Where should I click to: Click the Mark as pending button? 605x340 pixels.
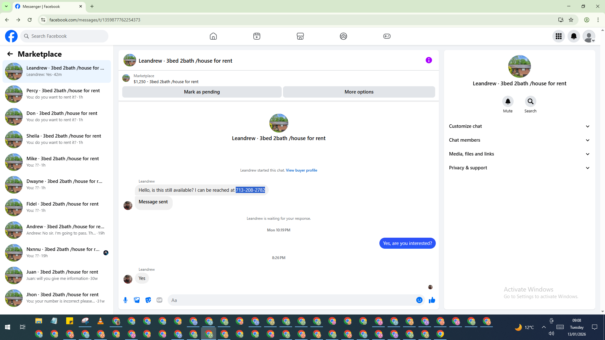202,92
